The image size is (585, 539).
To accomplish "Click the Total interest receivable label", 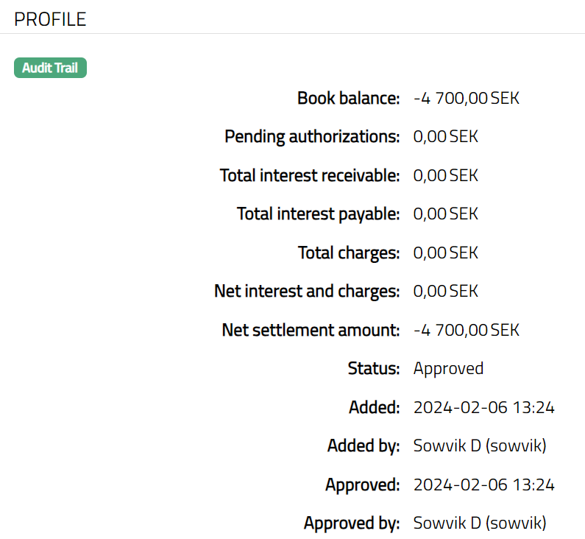I will click(310, 176).
